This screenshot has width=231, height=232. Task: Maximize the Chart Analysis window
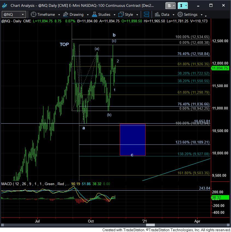point(211,6)
